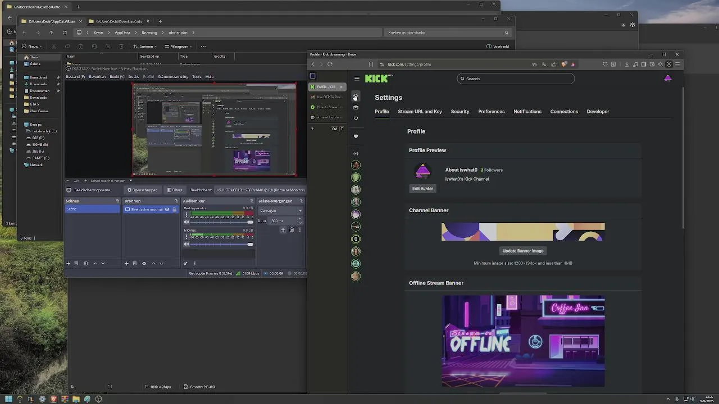Open the Weergeven dropdown in Explorer

coord(179,47)
